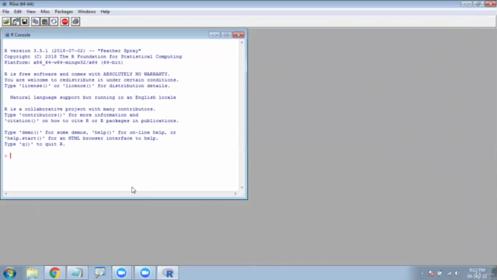Viewport: 497px width, 280px height.
Task: Click the RGui title bar icon
Action: (5, 4)
